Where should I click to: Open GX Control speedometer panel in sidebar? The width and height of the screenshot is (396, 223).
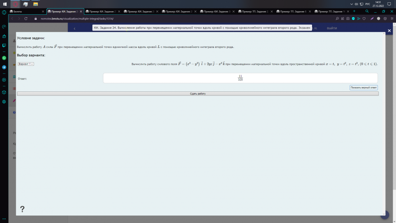[x=4, y=27]
